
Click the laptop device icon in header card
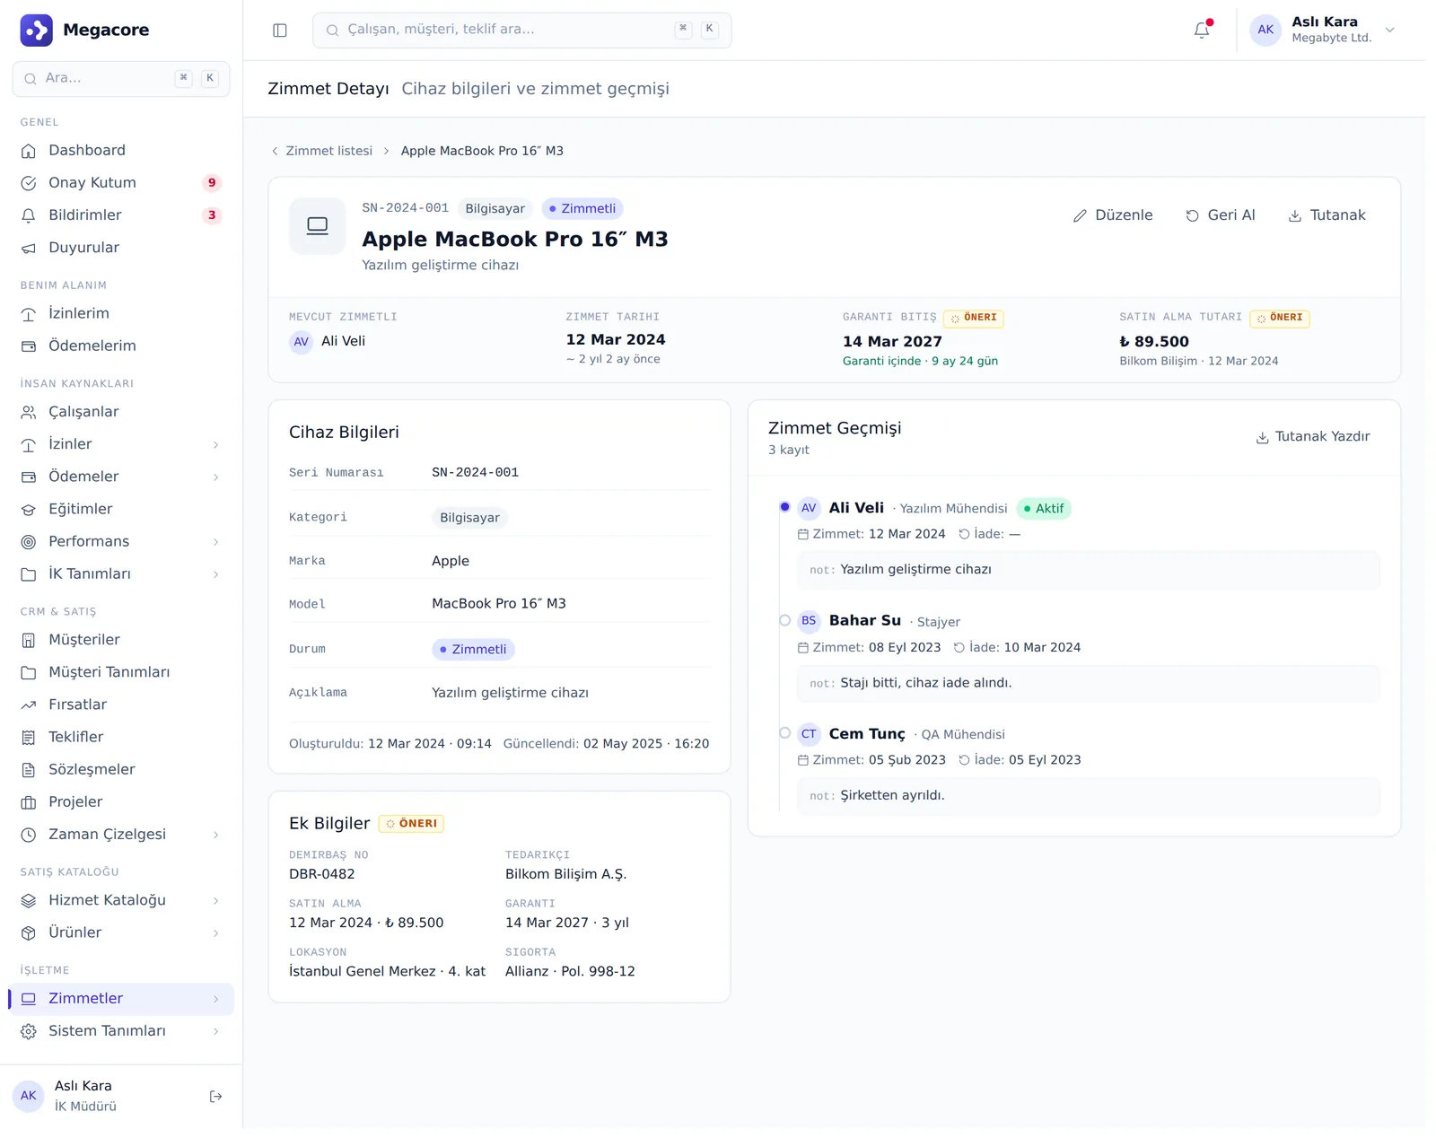pos(317,225)
